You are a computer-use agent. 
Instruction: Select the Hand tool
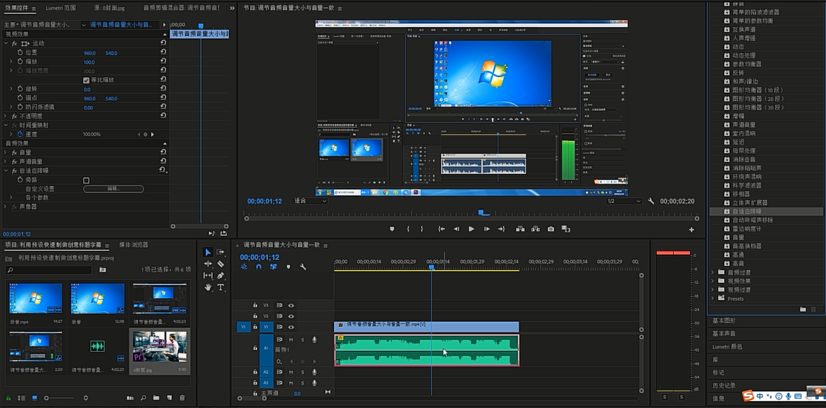208,287
